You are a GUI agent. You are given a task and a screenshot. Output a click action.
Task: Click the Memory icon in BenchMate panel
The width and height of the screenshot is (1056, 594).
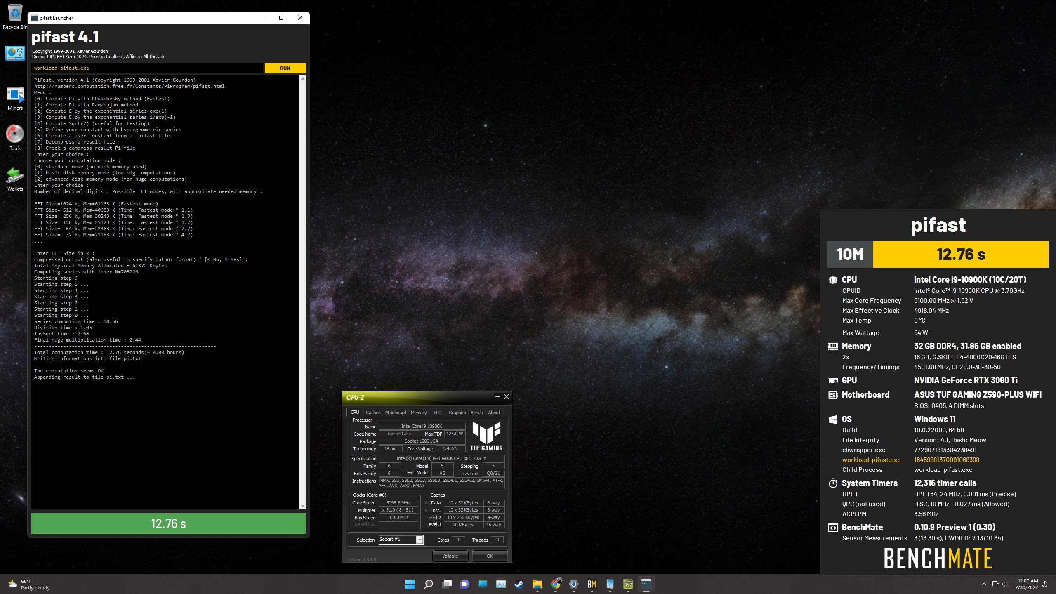(833, 346)
